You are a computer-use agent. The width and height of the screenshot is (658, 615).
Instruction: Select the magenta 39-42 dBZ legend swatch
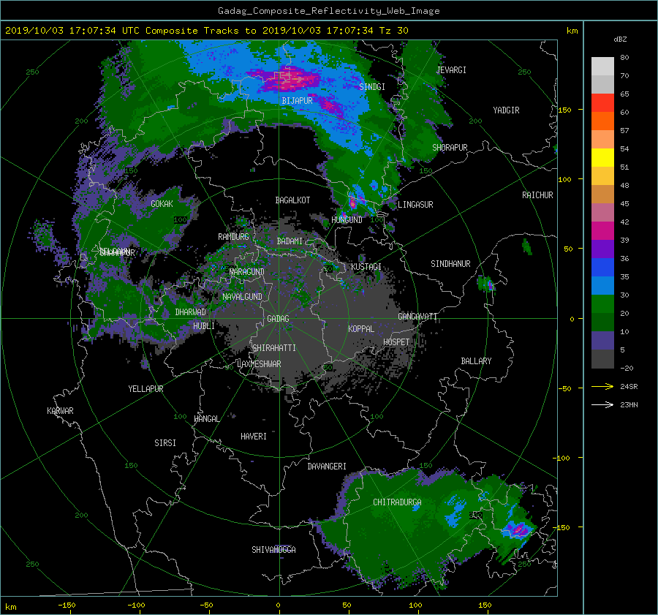coord(602,230)
